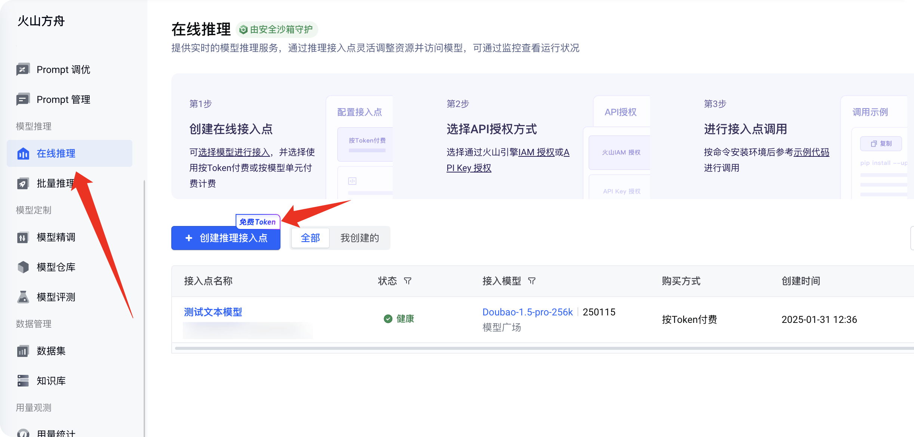This screenshot has width=914, height=437.
Task: Switch to the 我创建的 tab
Action: pos(359,238)
